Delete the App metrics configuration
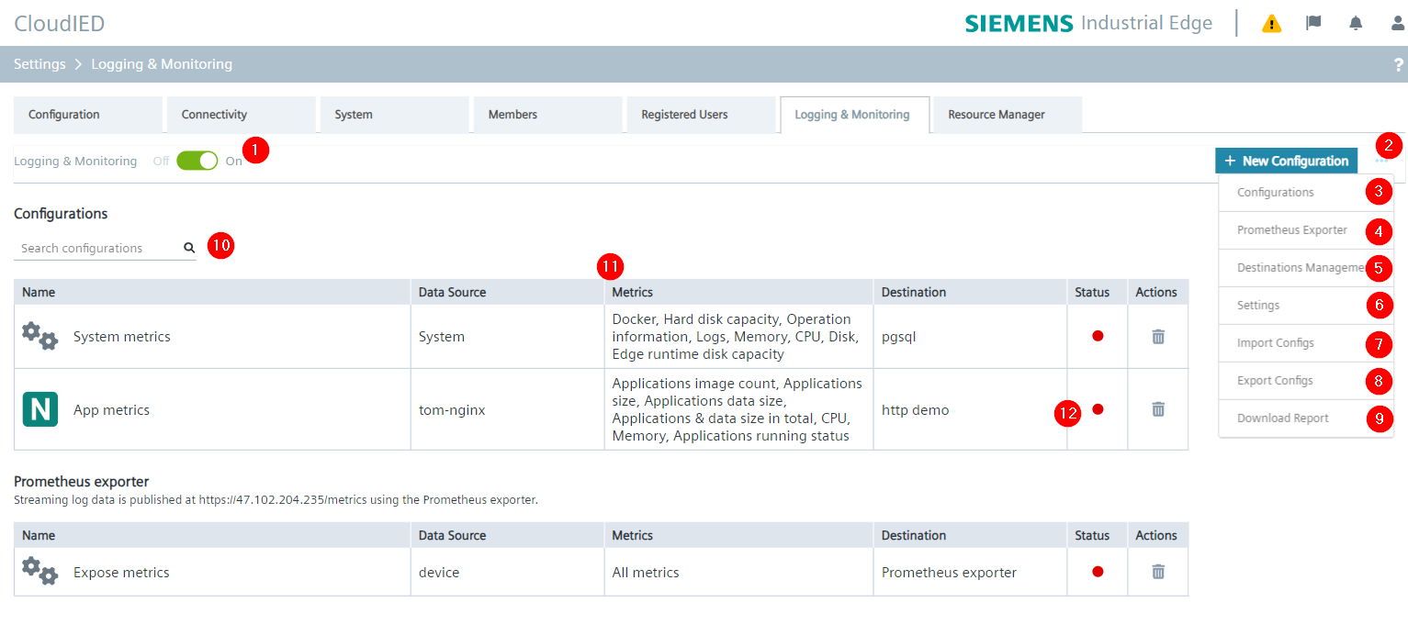The image size is (1408, 625). click(x=1157, y=409)
